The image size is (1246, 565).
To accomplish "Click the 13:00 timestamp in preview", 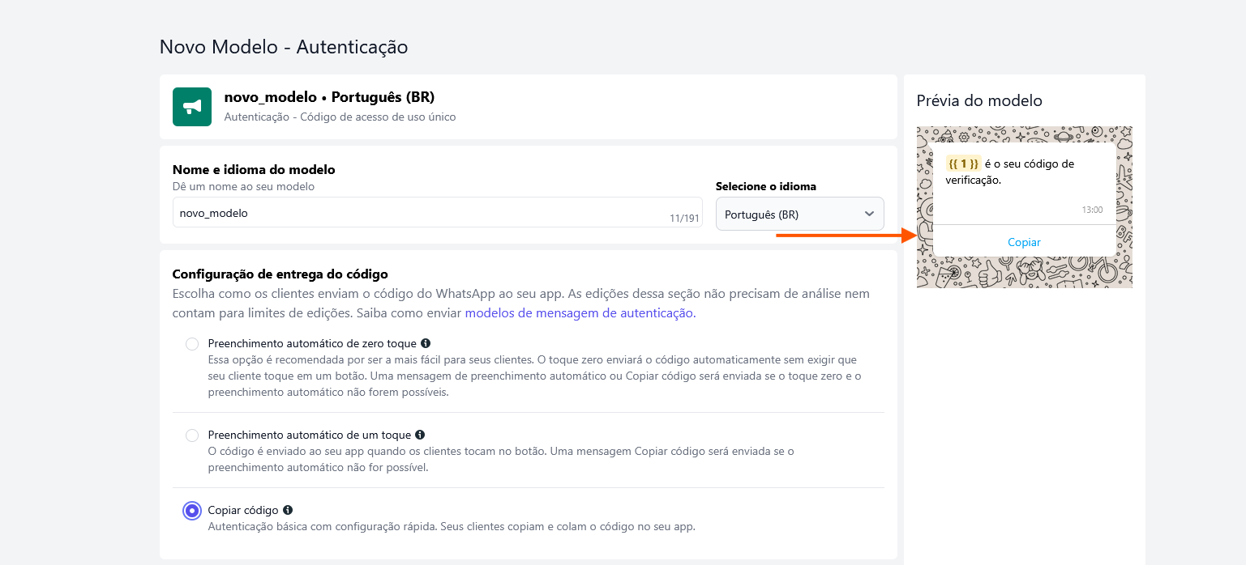I will (1092, 210).
